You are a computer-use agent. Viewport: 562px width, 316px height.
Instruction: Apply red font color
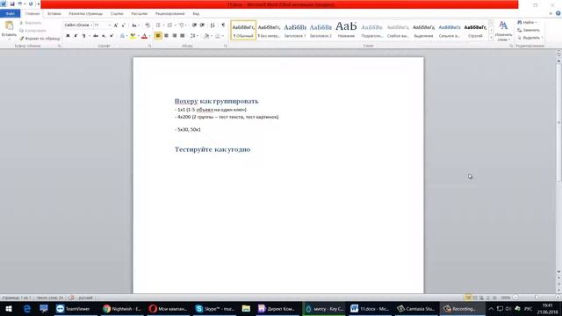point(144,36)
